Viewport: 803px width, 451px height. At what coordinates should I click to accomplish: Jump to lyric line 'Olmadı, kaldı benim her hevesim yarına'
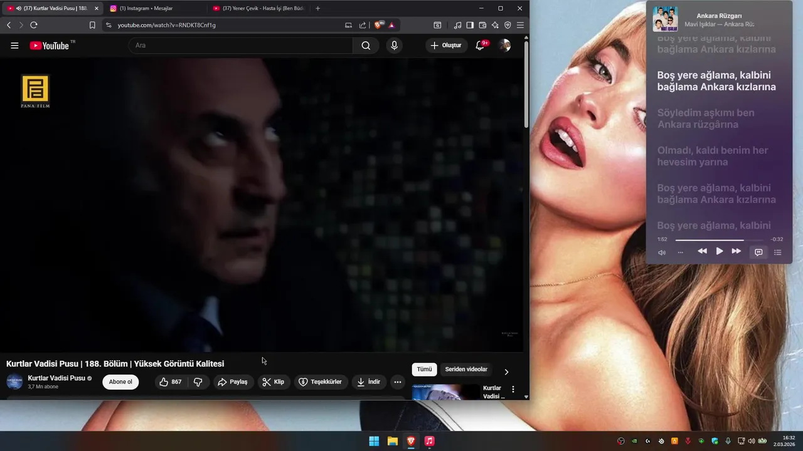coord(713,156)
